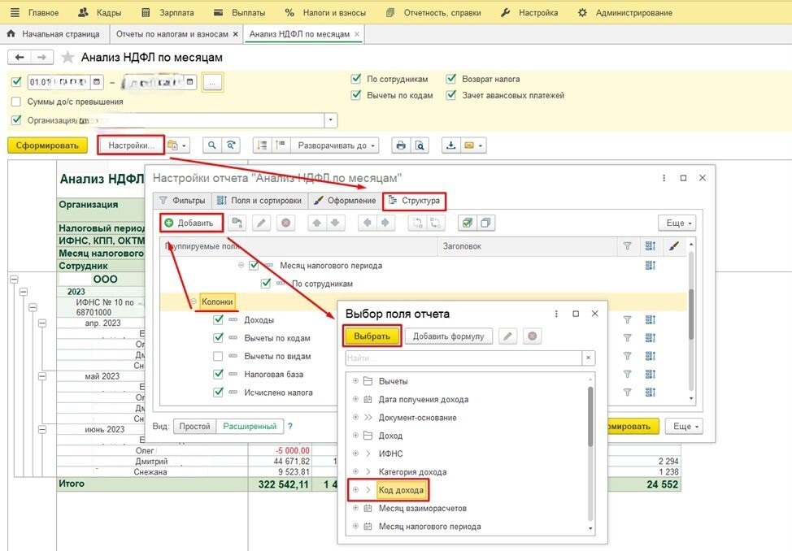Open calendar for the end date field
792x551 pixels.
(190, 82)
